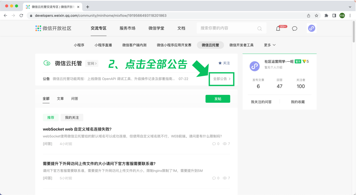Click the WeChat Open Community logo
The image size is (356, 195).
pos(53,28)
